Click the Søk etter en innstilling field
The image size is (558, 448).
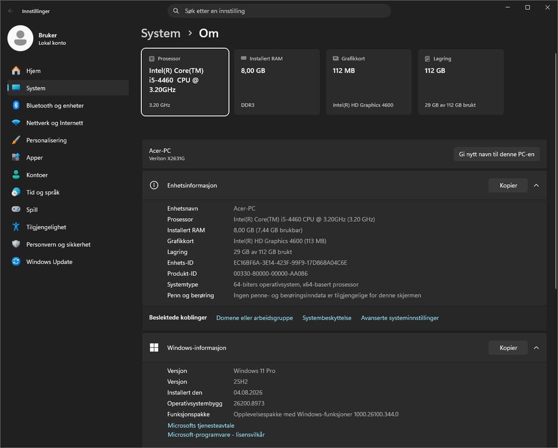280,11
